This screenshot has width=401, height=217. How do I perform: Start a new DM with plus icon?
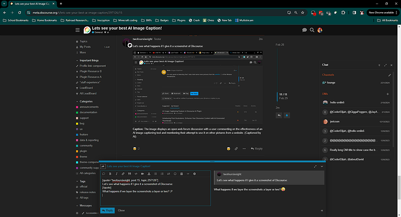pos(388,94)
